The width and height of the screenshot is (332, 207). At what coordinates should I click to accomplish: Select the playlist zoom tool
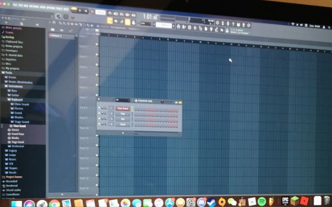pos(88,25)
